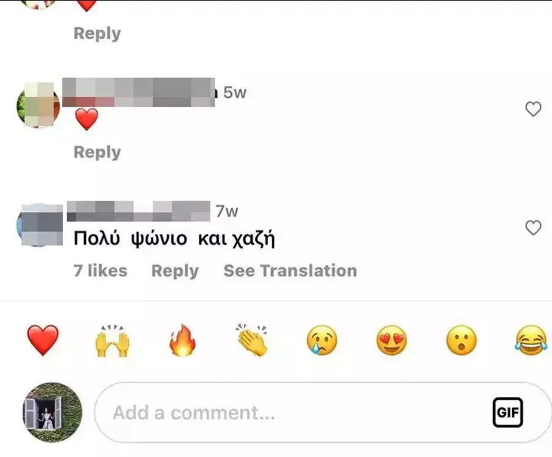Open the 5w commenter's blurred avatar
Viewport: 552px width, 457px height.
[39, 104]
